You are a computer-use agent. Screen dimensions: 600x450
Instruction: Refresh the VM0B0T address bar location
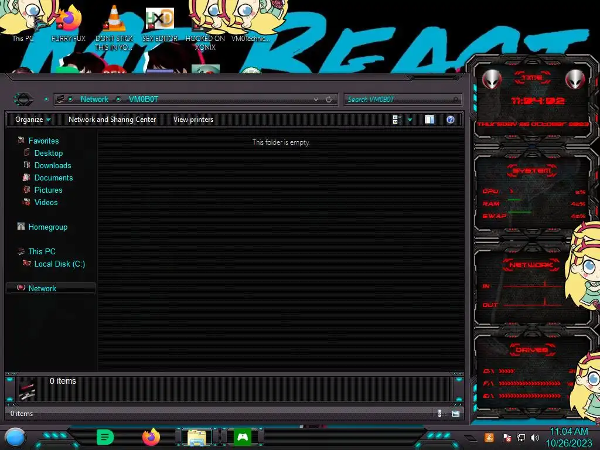329,100
